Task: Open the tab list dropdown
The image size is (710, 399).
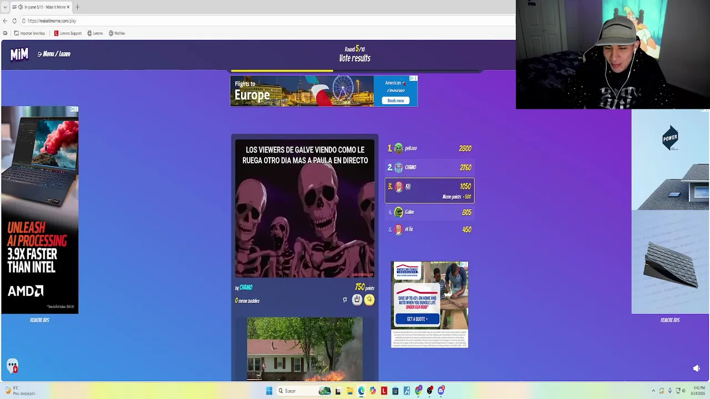Action: click(5, 7)
